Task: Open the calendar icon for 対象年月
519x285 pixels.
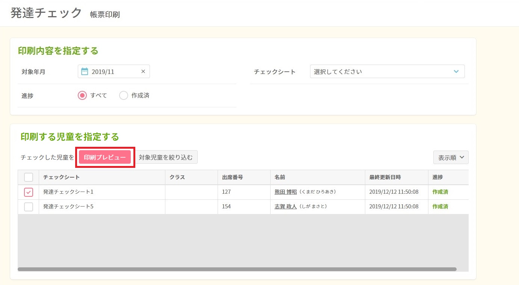Action: [x=85, y=71]
